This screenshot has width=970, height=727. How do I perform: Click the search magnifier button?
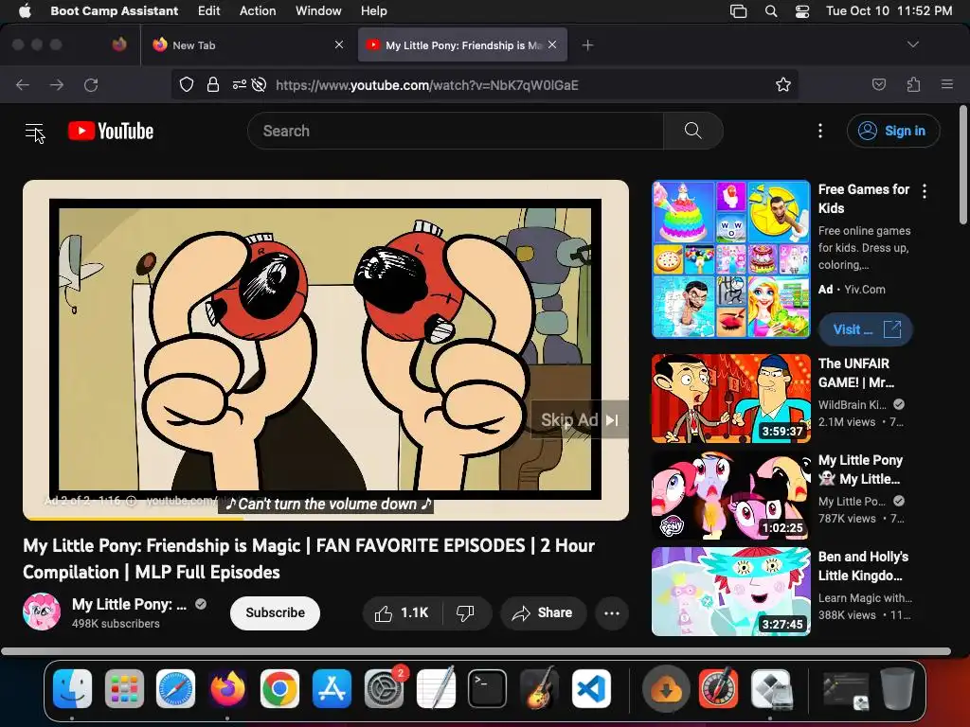(692, 131)
